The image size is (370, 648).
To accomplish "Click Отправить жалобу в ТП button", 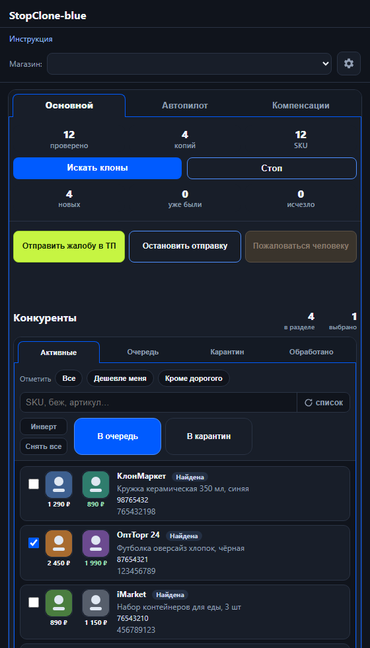I will coord(69,246).
